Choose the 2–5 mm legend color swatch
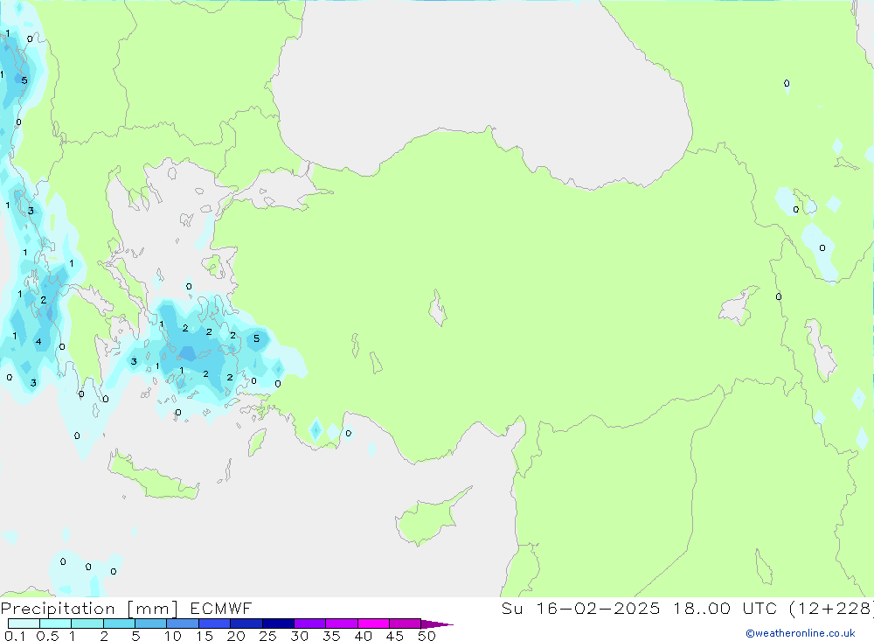874x641 pixels. pyautogui.click(x=119, y=624)
